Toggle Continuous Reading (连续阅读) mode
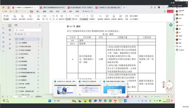This screenshot has height=108, width=190. (84, 19)
